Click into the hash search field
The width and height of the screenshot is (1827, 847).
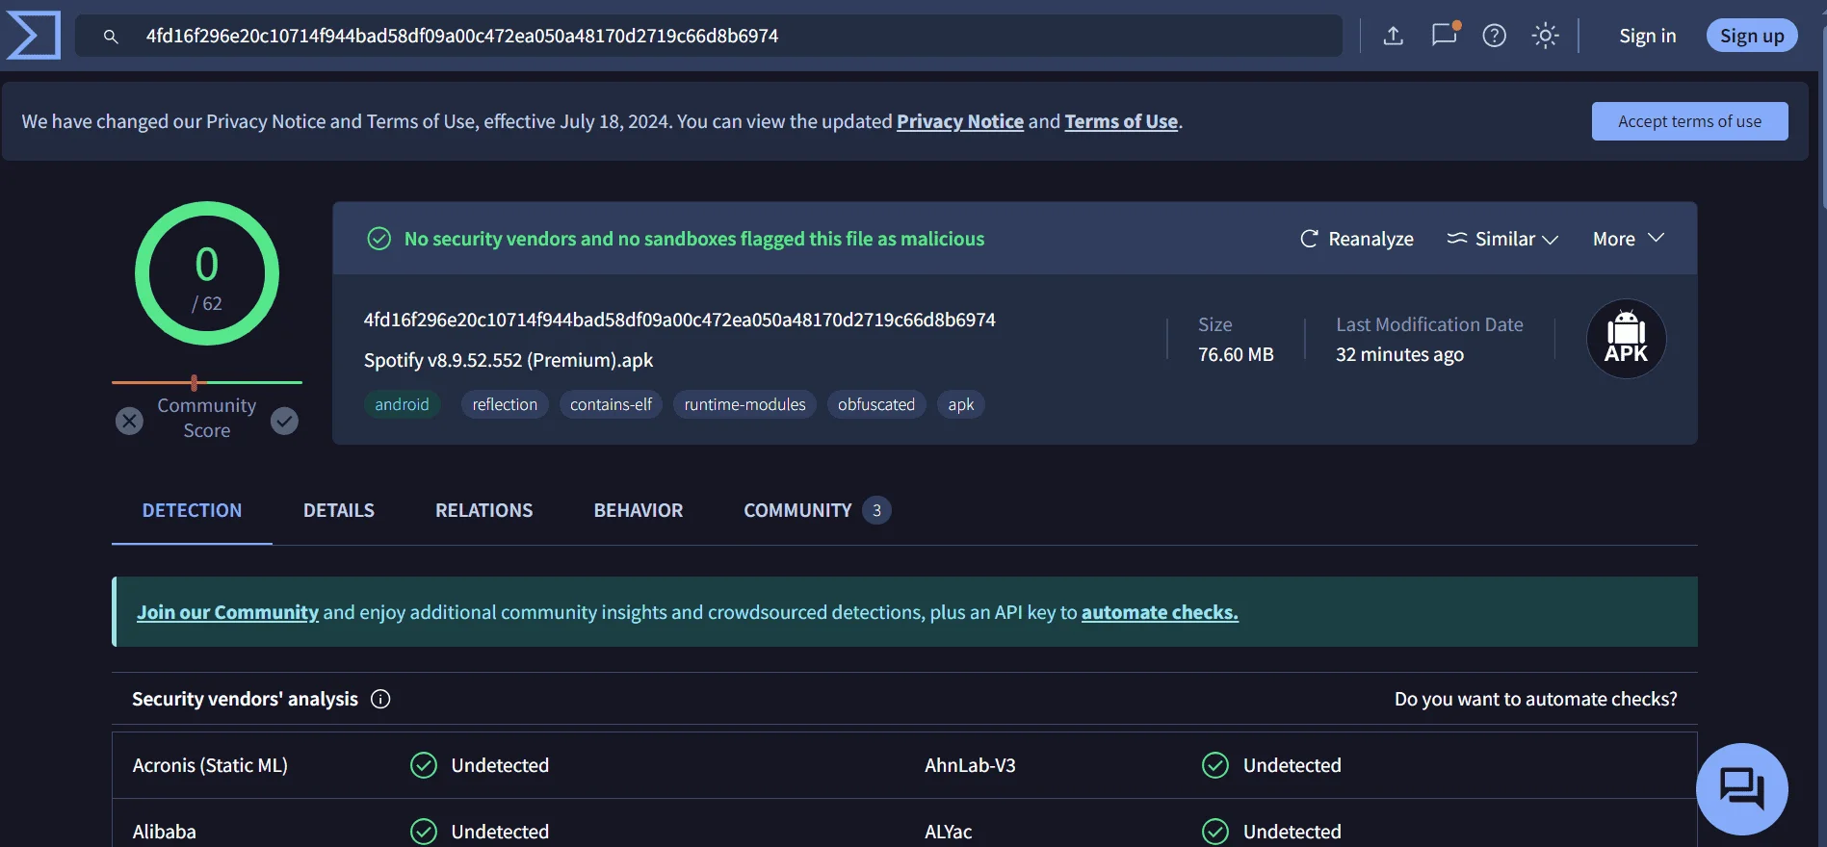coord(709,36)
